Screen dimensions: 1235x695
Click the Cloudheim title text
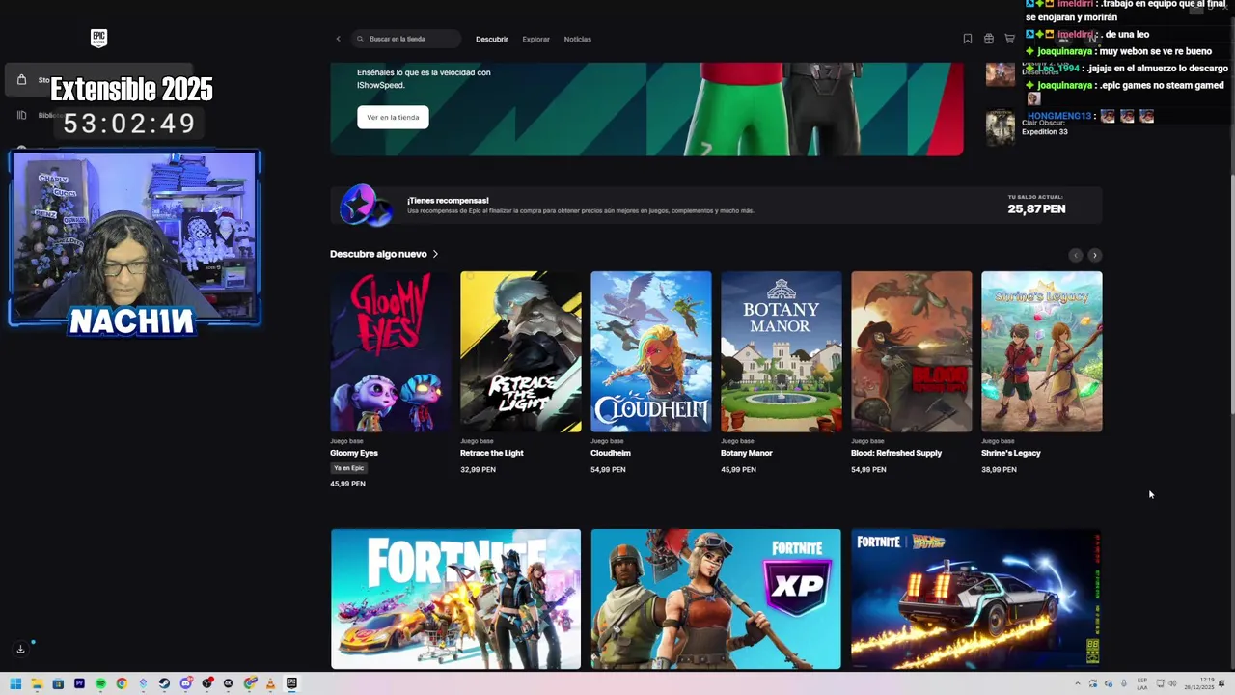[611, 453]
